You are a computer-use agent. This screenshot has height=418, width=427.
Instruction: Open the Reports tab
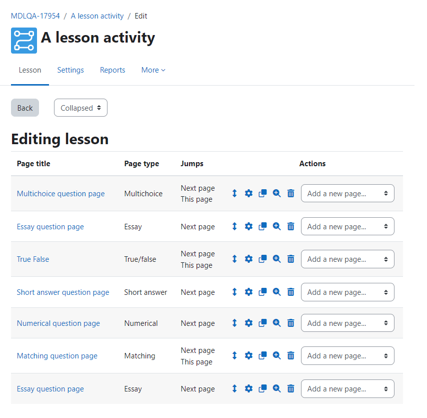coord(112,70)
